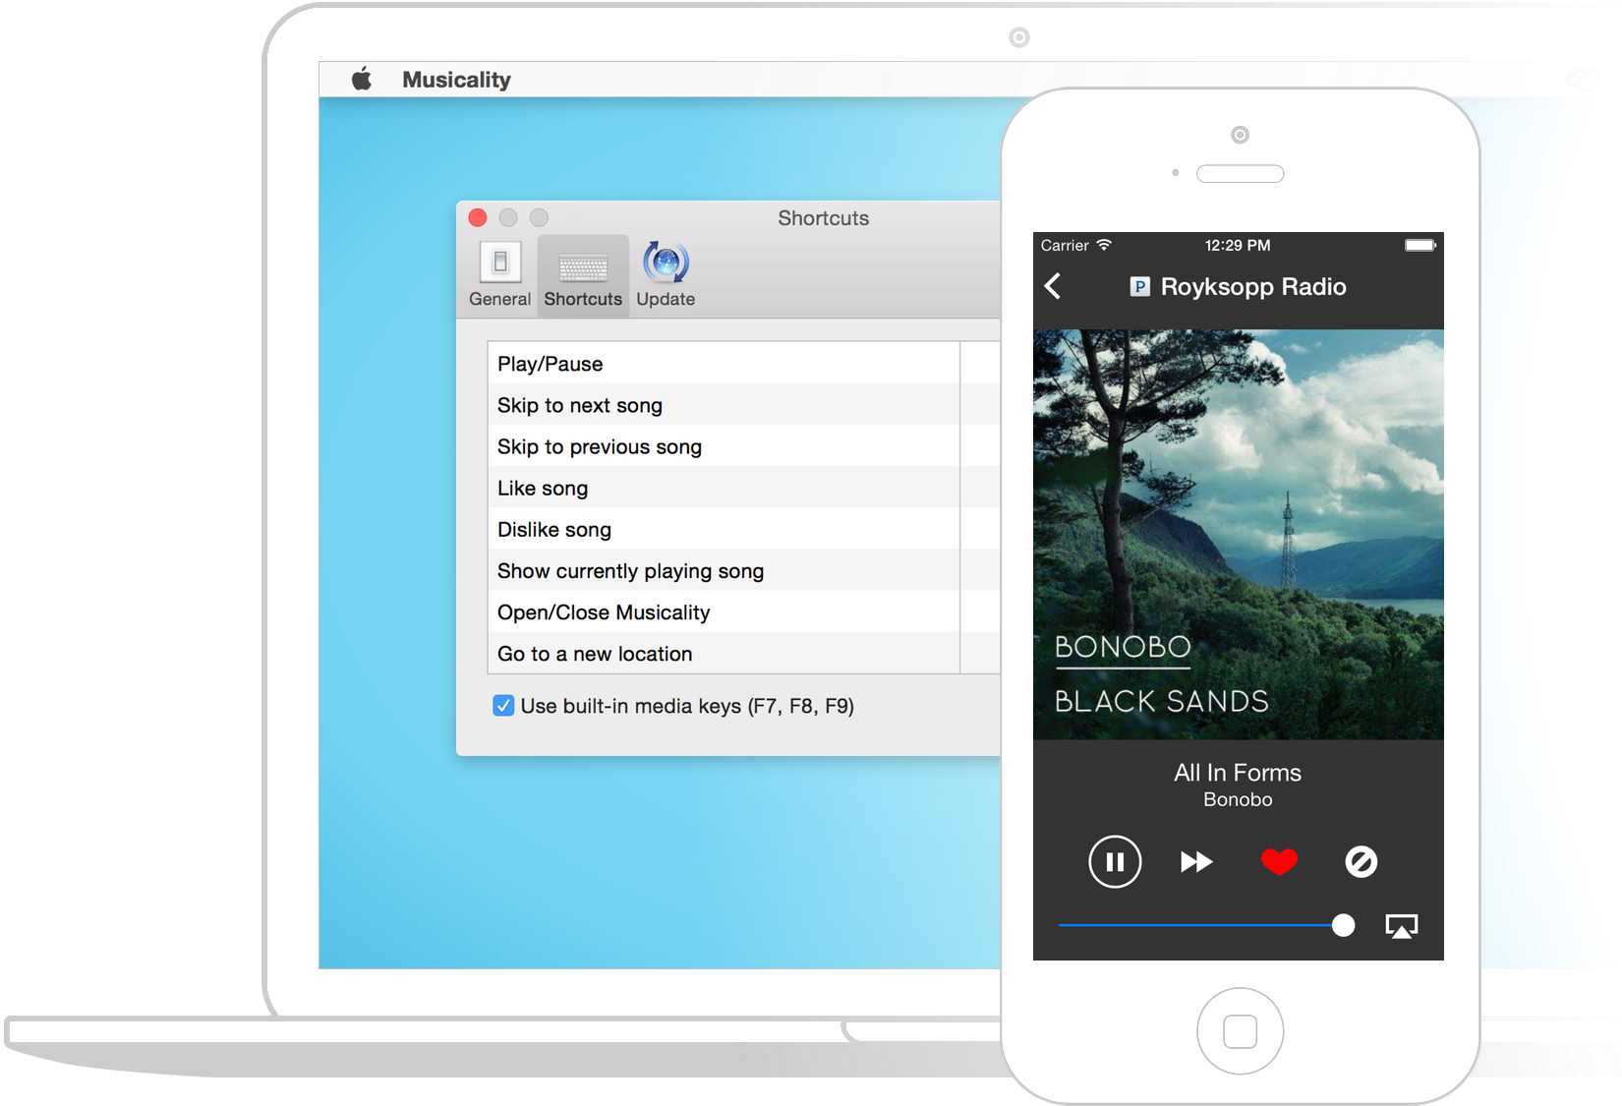Image resolution: width=1622 pixels, height=1106 pixels.
Task: Select the Like song shortcut row
Action: click(743, 488)
